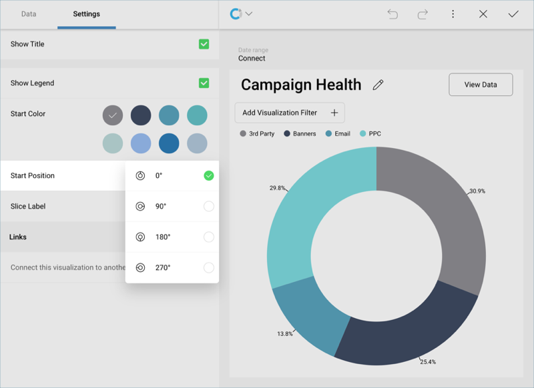Click the 30.9% slice label
The image size is (534, 388).
(x=477, y=191)
